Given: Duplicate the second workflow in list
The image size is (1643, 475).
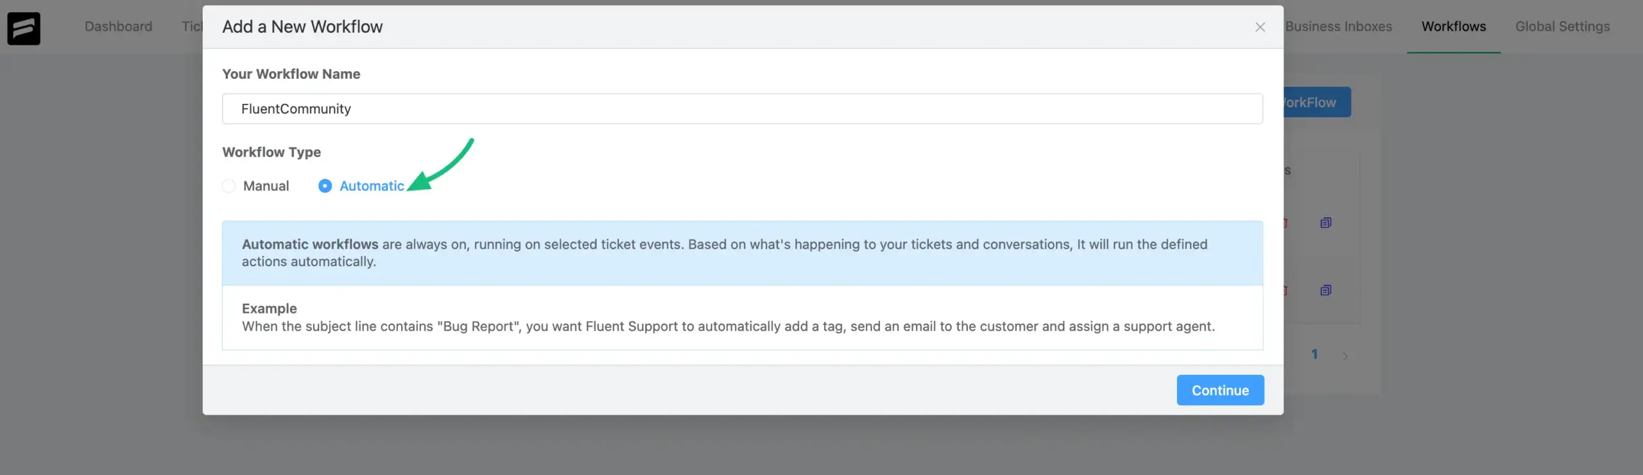Looking at the screenshot, I should [x=1326, y=290].
